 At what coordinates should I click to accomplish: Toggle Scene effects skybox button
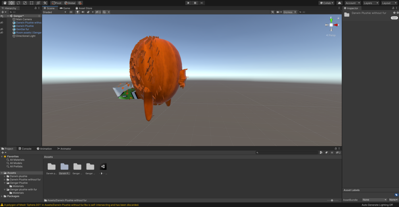point(88,12)
